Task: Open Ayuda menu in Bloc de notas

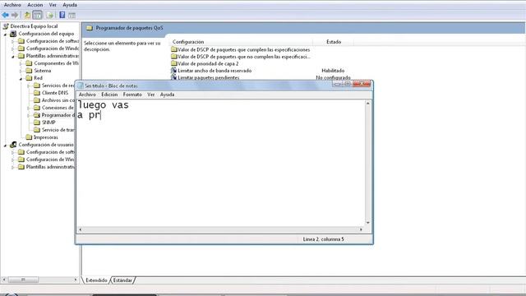Action: pos(167,95)
